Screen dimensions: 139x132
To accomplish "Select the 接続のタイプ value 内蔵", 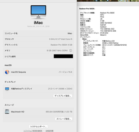I will point(104,55).
